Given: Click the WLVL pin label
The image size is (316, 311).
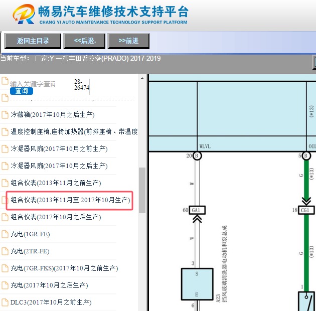Looking at the screenshot, I should pyautogui.click(x=205, y=146).
